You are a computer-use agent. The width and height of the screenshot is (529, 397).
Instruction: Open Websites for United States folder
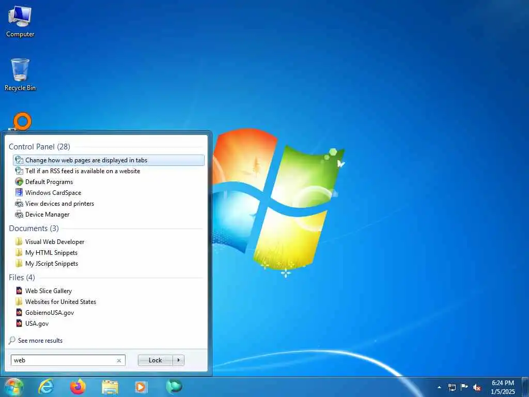[108, 301]
